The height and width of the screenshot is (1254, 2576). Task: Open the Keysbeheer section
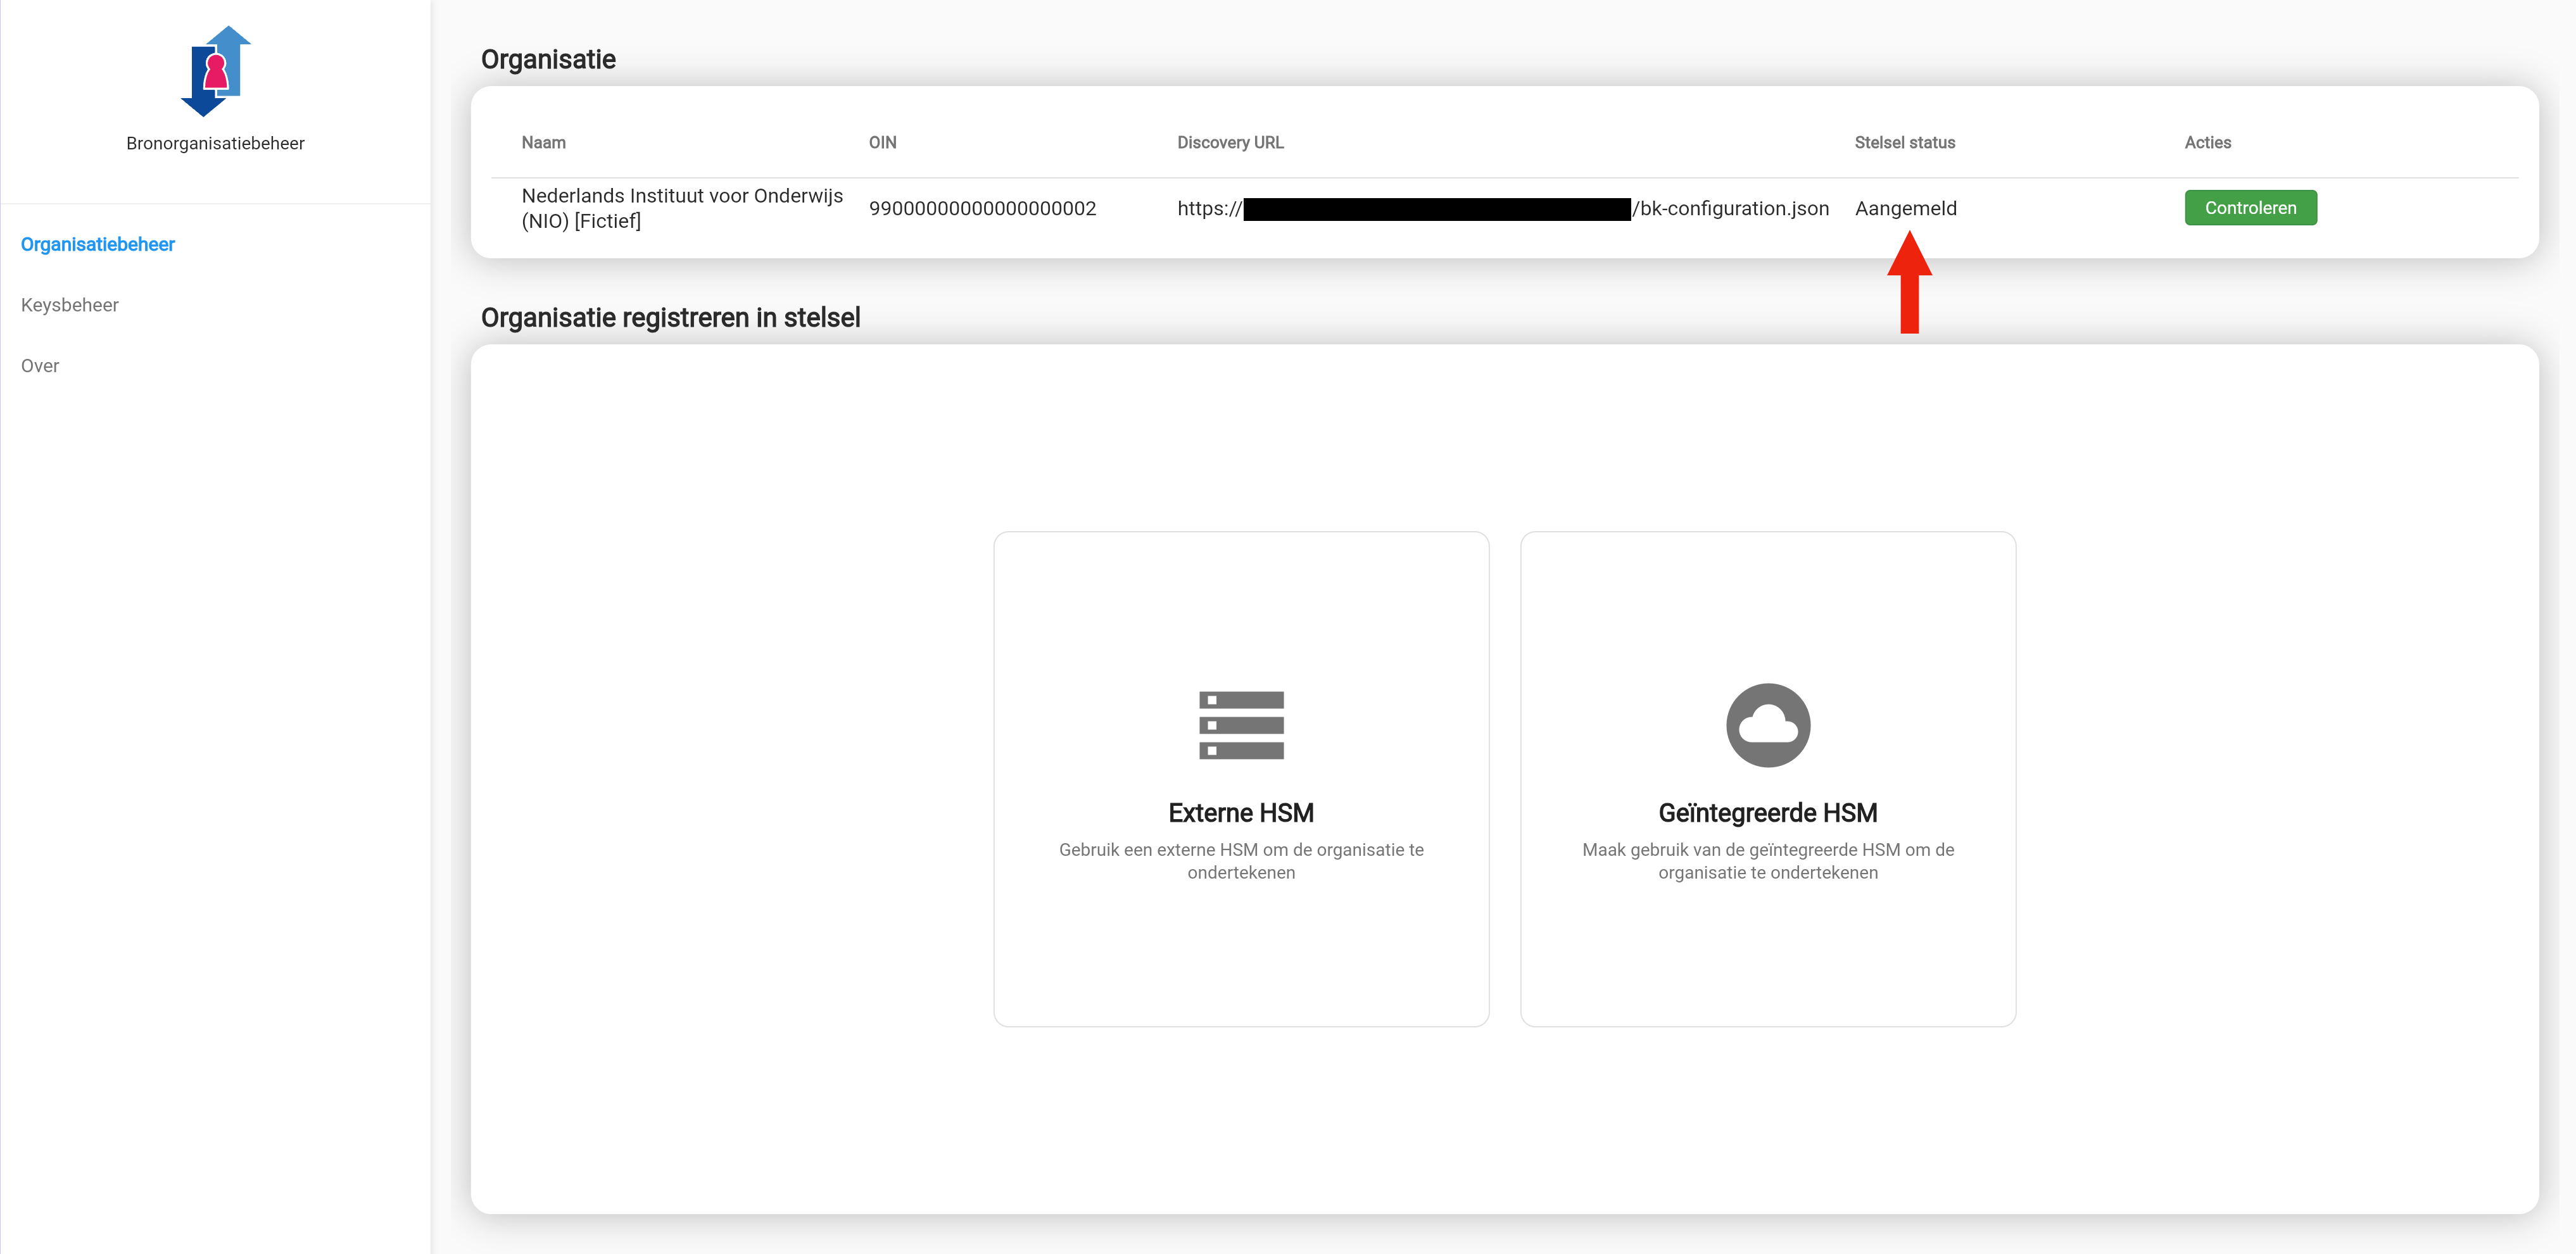69,304
